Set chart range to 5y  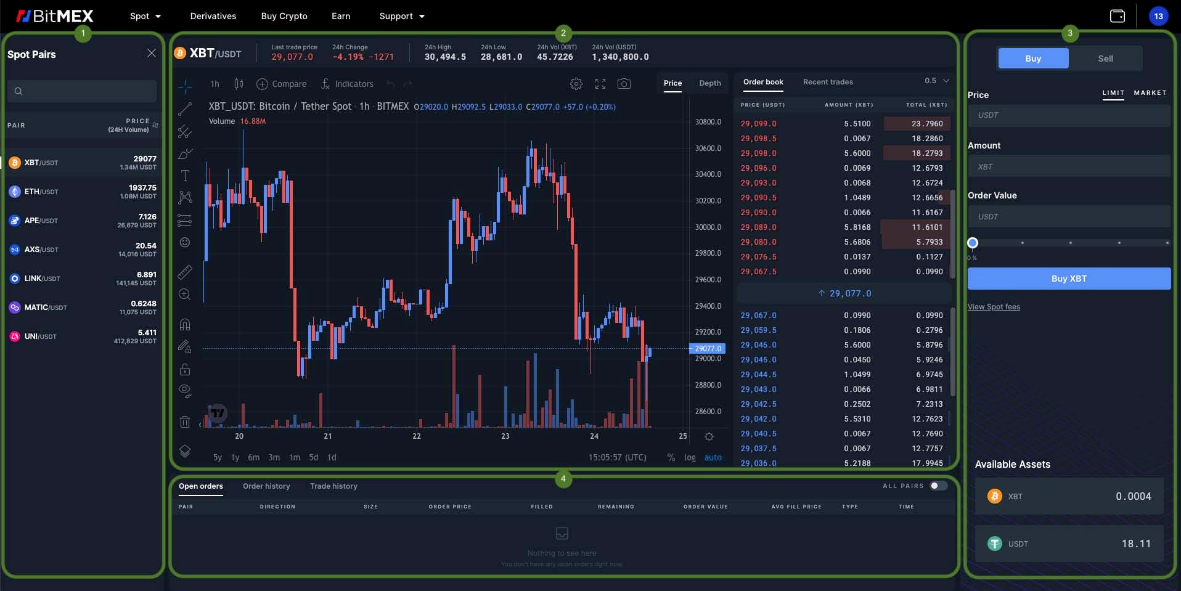[217, 457]
